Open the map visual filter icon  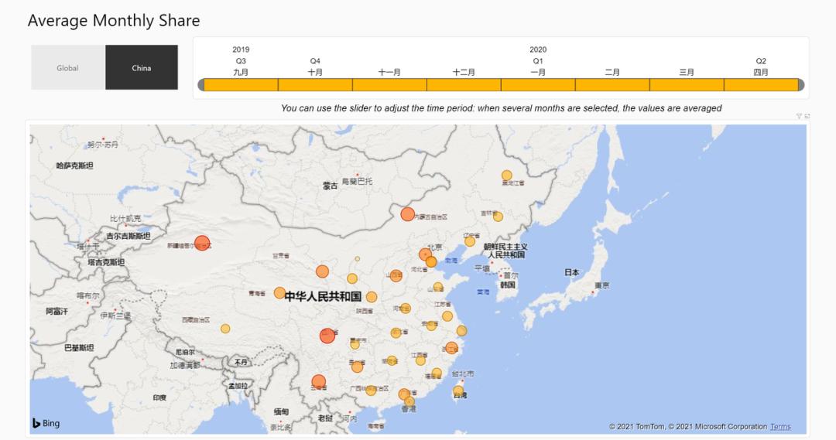[x=799, y=116]
